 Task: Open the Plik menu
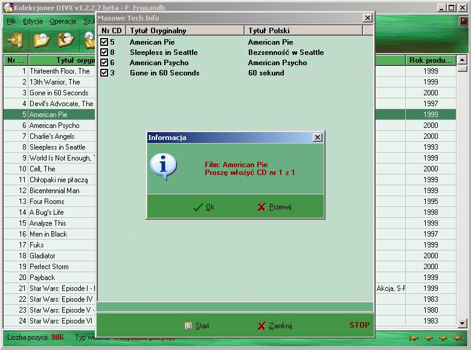click(11, 21)
